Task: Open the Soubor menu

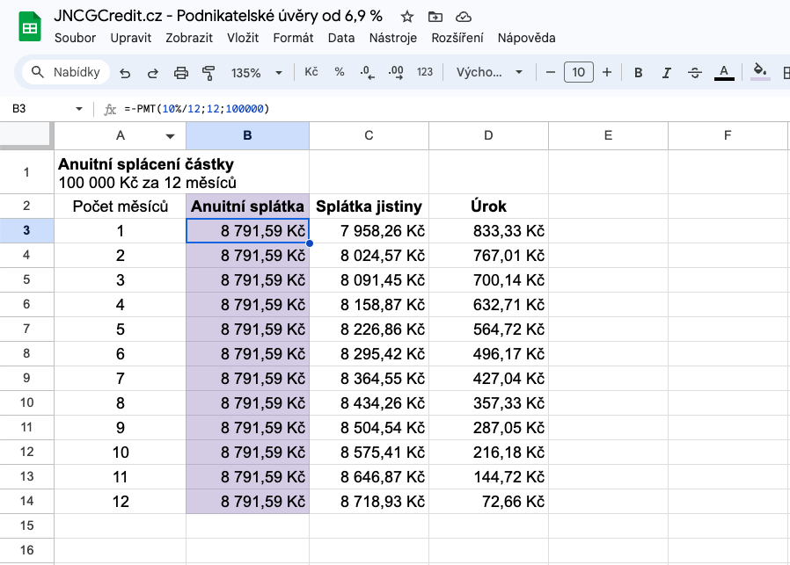Action: point(75,39)
